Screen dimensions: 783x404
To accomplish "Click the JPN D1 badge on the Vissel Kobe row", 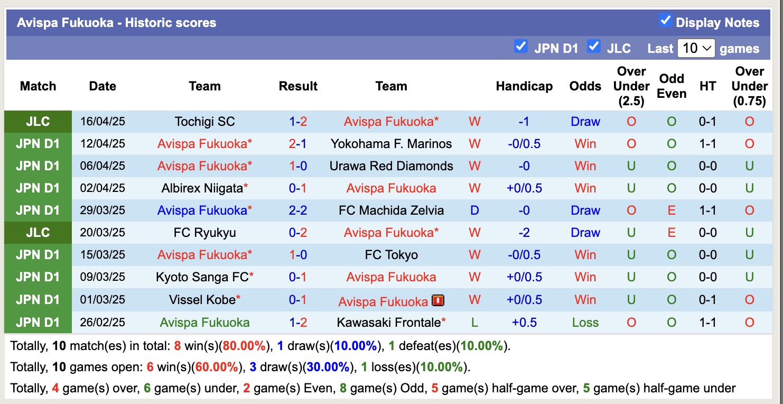I will (x=38, y=300).
